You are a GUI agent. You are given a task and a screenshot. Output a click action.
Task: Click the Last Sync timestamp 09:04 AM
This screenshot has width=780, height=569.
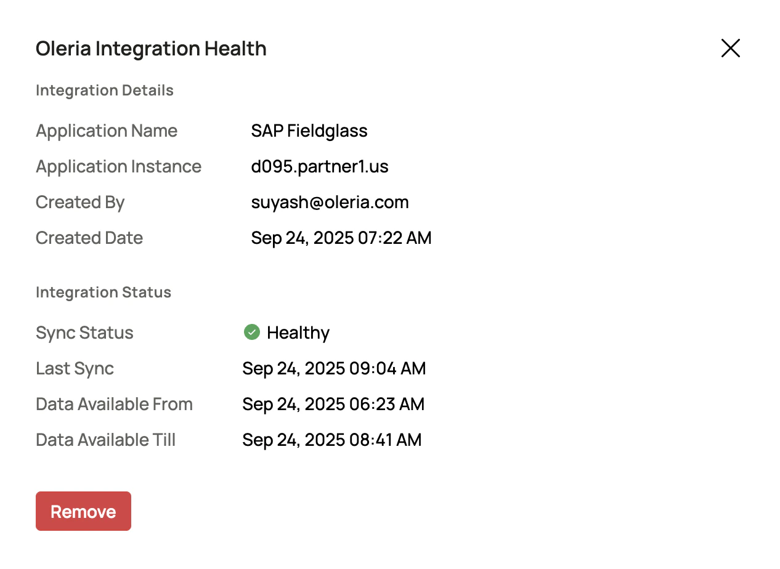(x=334, y=368)
